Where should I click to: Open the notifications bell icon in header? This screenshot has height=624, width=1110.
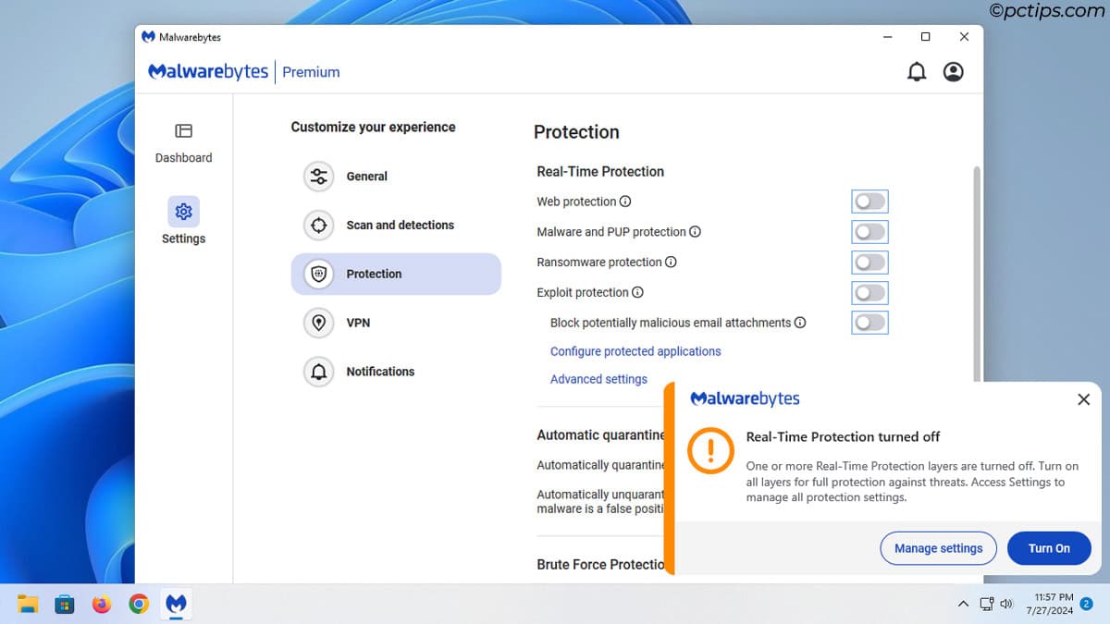917,72
